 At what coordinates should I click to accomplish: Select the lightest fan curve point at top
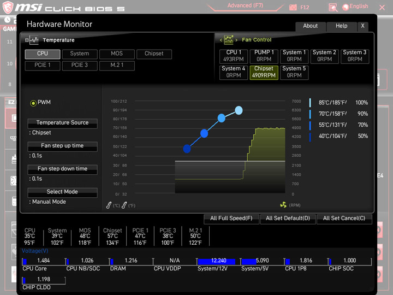tap(239, 110)
